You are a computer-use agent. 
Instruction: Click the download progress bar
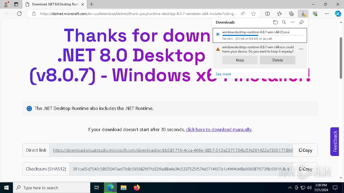pos(263,35)
